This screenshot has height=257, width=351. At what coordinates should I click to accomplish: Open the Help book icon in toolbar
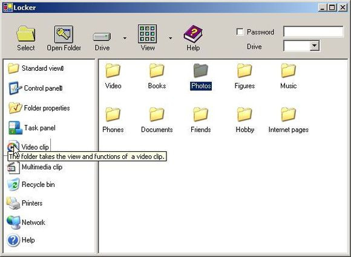pos(193,34)
